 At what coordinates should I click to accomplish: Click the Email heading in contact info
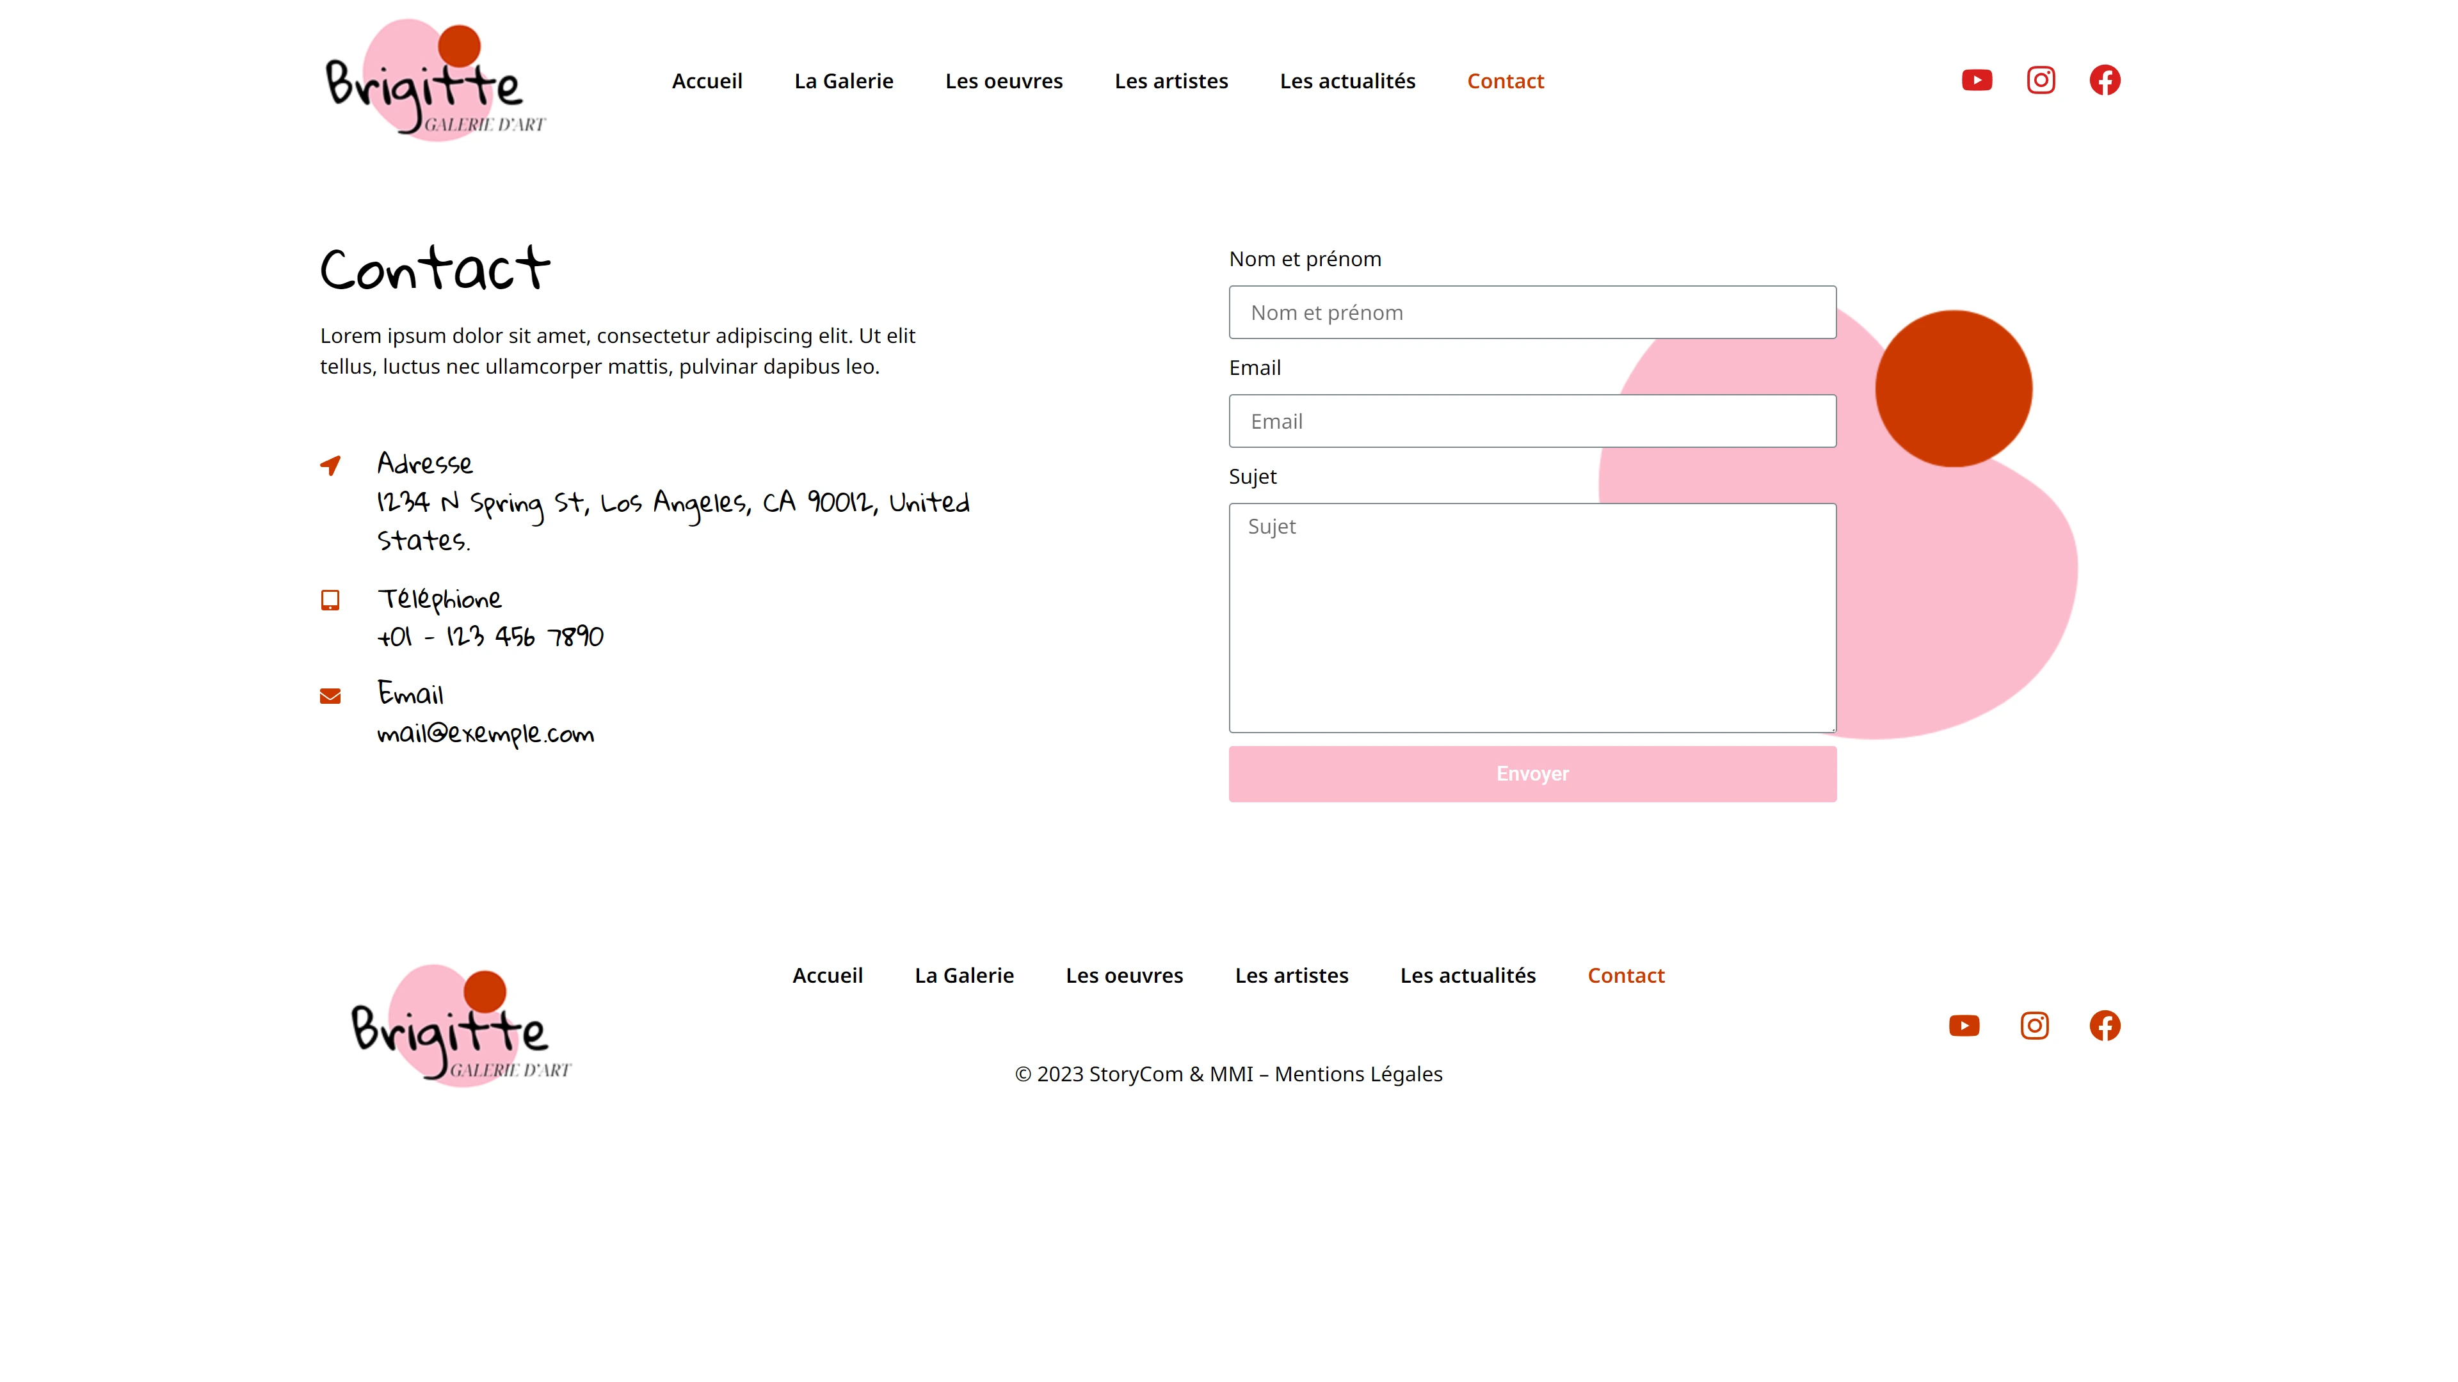pyautogui.click(x=410, y=694)
